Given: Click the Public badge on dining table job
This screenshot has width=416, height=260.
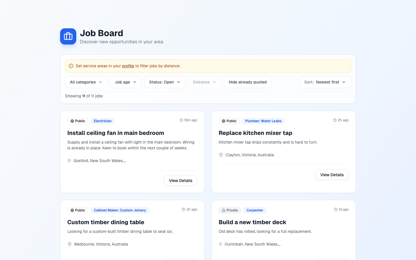Looking at the screenshot, I should (78, 210).
